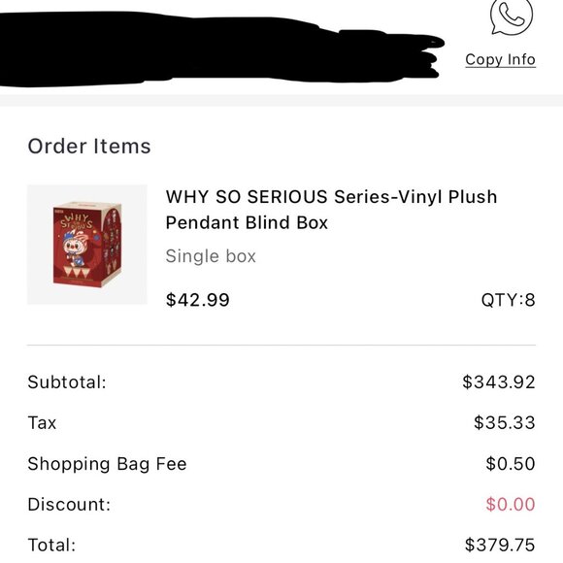Select the Subtotal label
Screen dimensions: 563x563
(67, 382)
